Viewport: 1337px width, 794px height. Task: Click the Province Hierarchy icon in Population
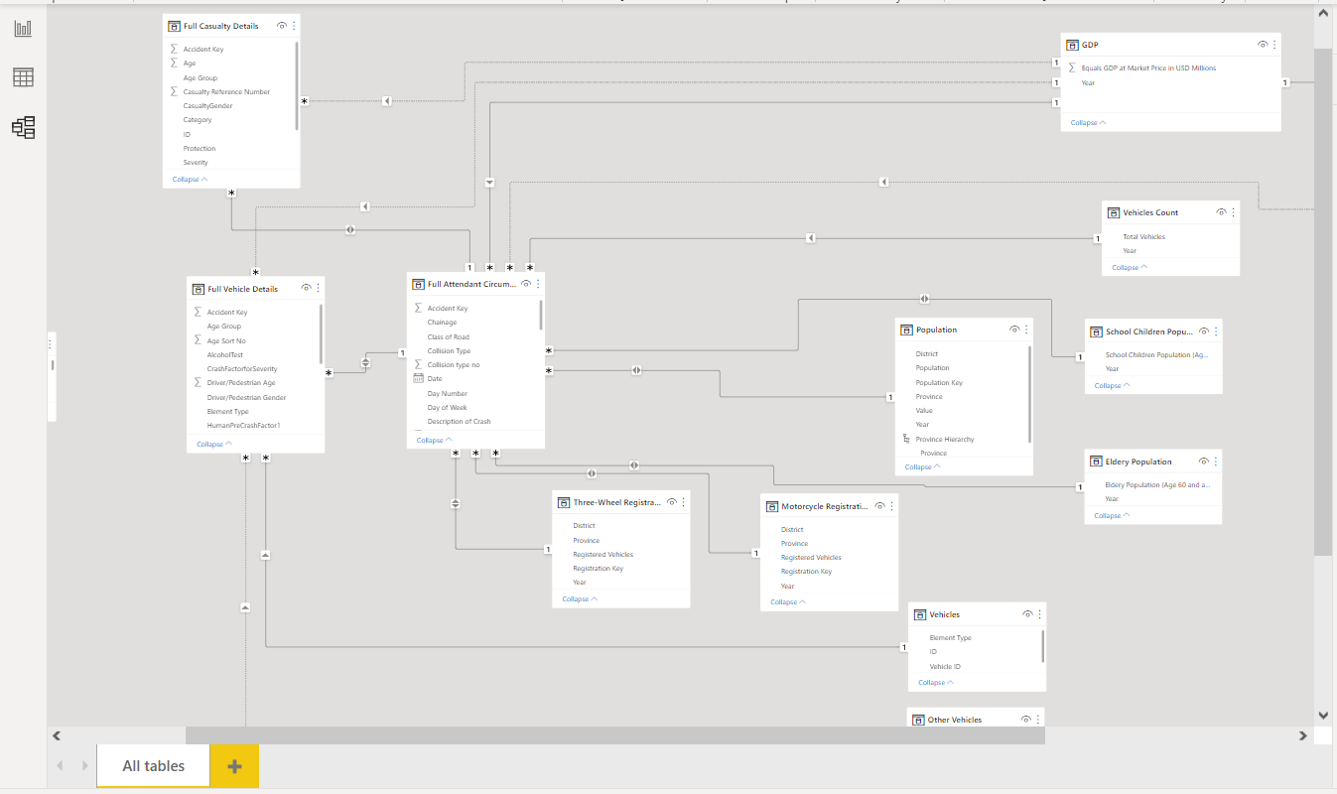905,439
